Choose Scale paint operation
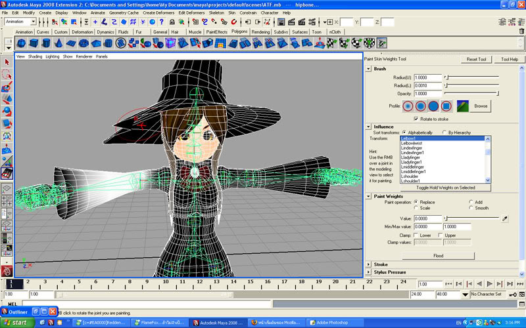This screenshot has height=328, width=526. click(x=416, y=208)
